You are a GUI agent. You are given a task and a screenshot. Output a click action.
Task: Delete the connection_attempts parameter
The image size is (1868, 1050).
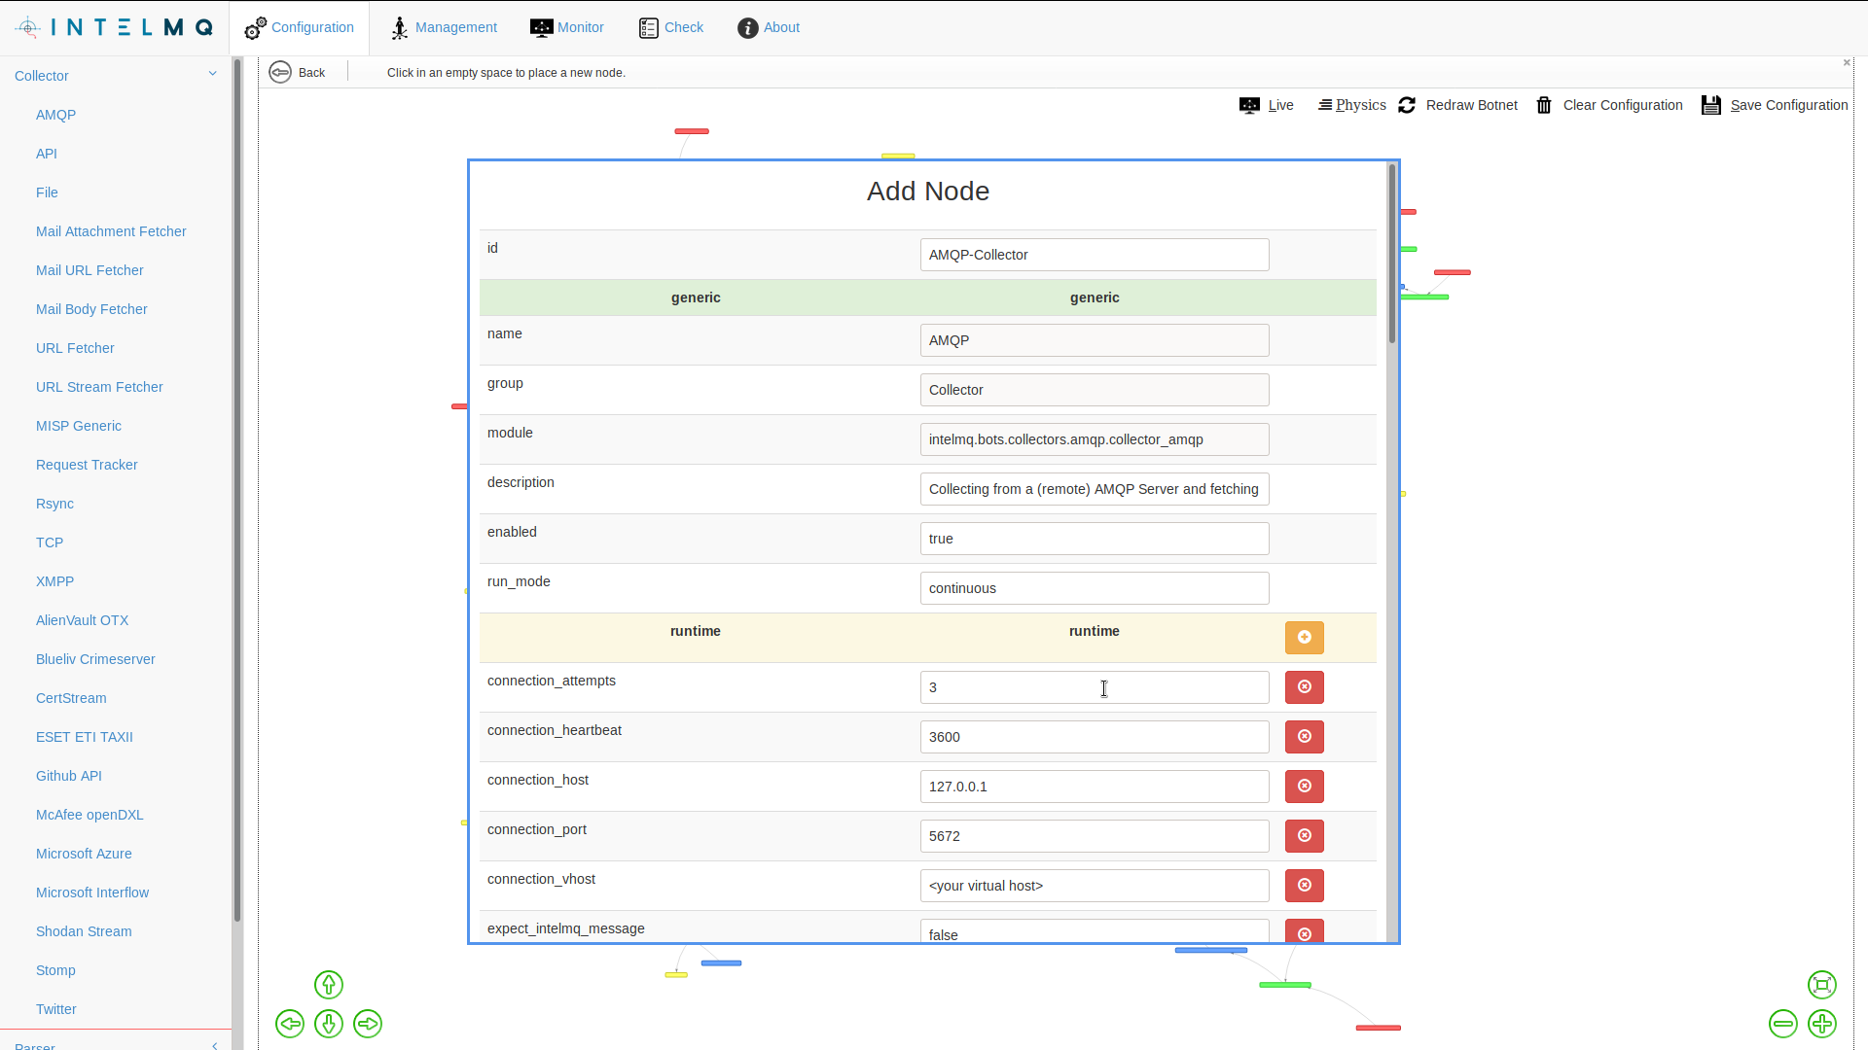coord(1305,687)
